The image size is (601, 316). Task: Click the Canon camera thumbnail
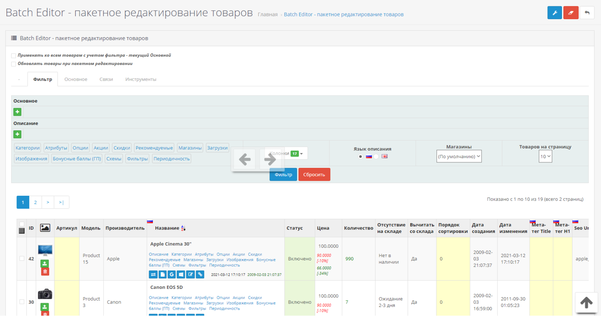click(45, 294)
